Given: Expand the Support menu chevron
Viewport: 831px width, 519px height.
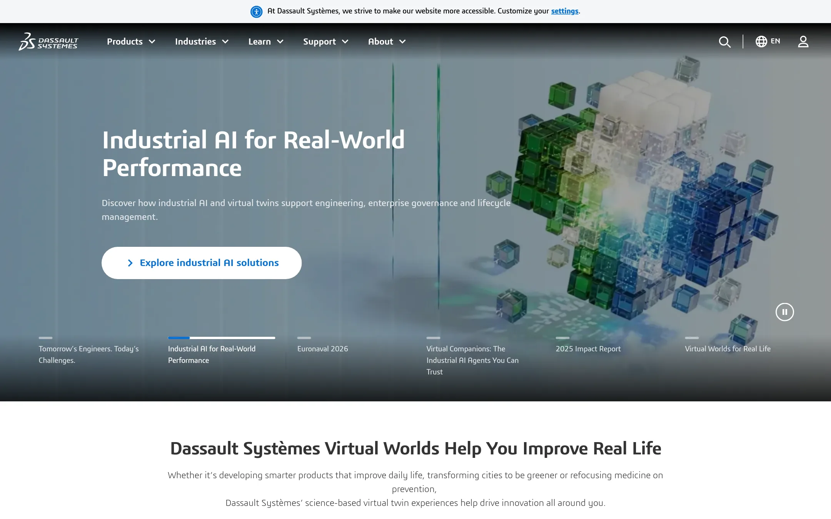Looking at the screenshot, I should [x=345, y=42].
